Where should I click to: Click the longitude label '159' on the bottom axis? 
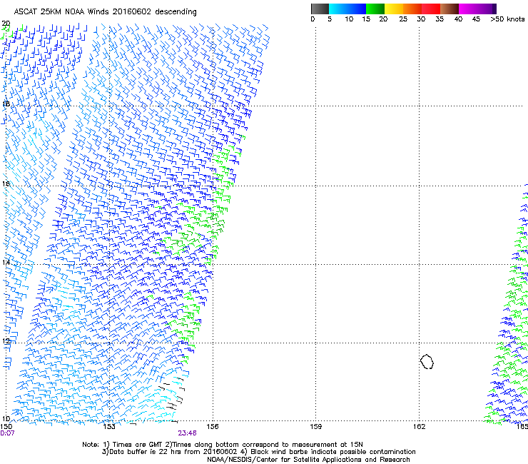[315, 427]
